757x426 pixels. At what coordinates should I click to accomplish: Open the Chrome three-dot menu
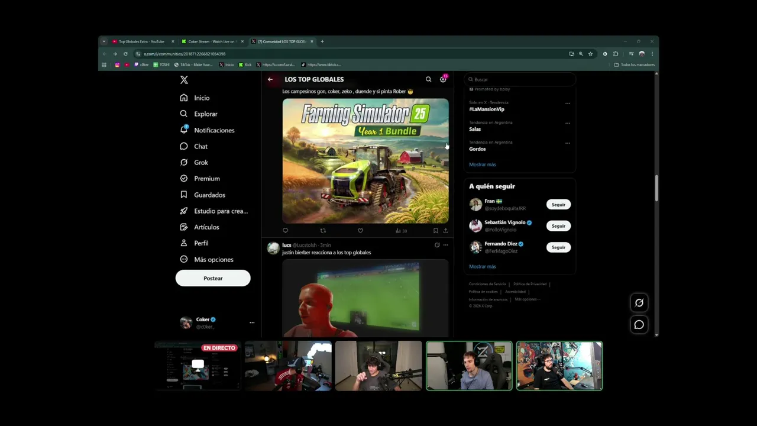pyautogui.click(x=652, y=54)
